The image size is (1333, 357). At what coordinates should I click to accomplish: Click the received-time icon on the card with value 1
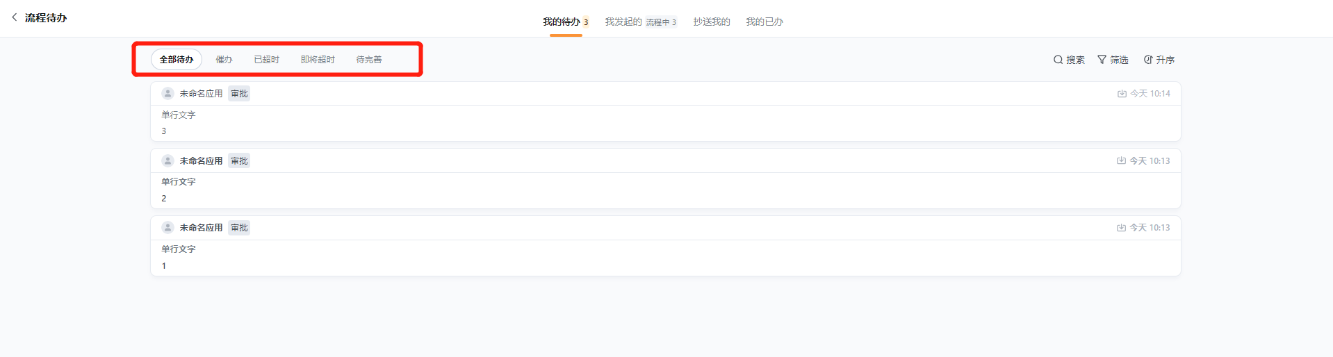(x=1121, y=227)
